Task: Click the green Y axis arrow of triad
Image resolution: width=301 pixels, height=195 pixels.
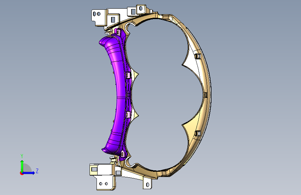Action: pos(22,166)
